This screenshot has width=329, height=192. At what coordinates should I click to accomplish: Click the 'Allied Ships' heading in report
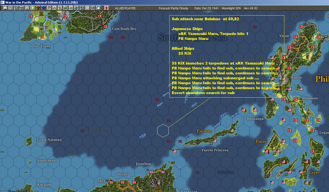point(183,48)
